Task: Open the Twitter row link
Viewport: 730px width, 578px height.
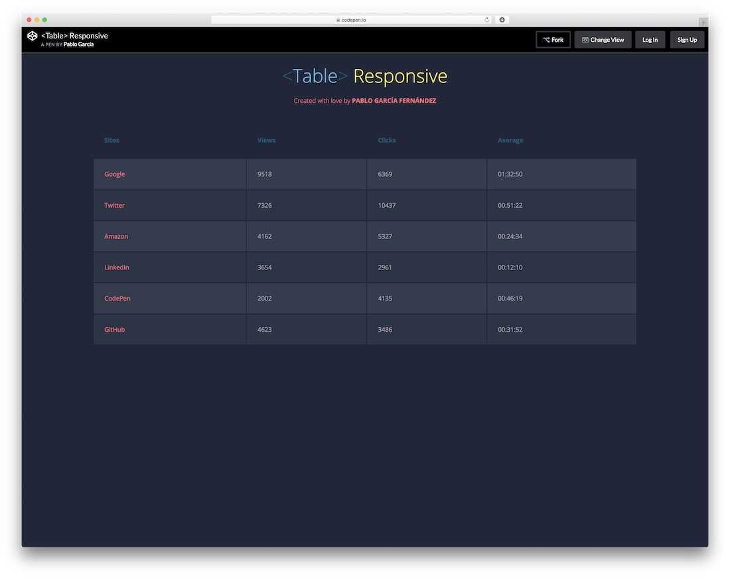Action: click(114, 205)
